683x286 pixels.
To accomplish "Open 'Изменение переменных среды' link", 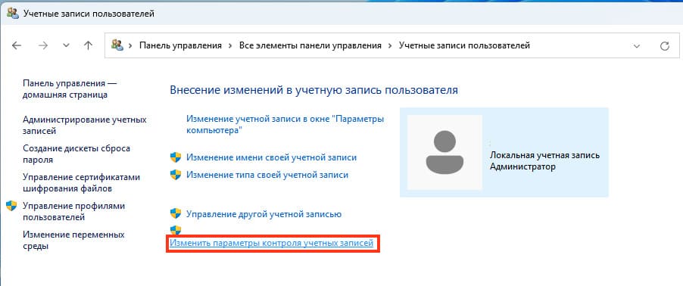I will coord(73,241).
